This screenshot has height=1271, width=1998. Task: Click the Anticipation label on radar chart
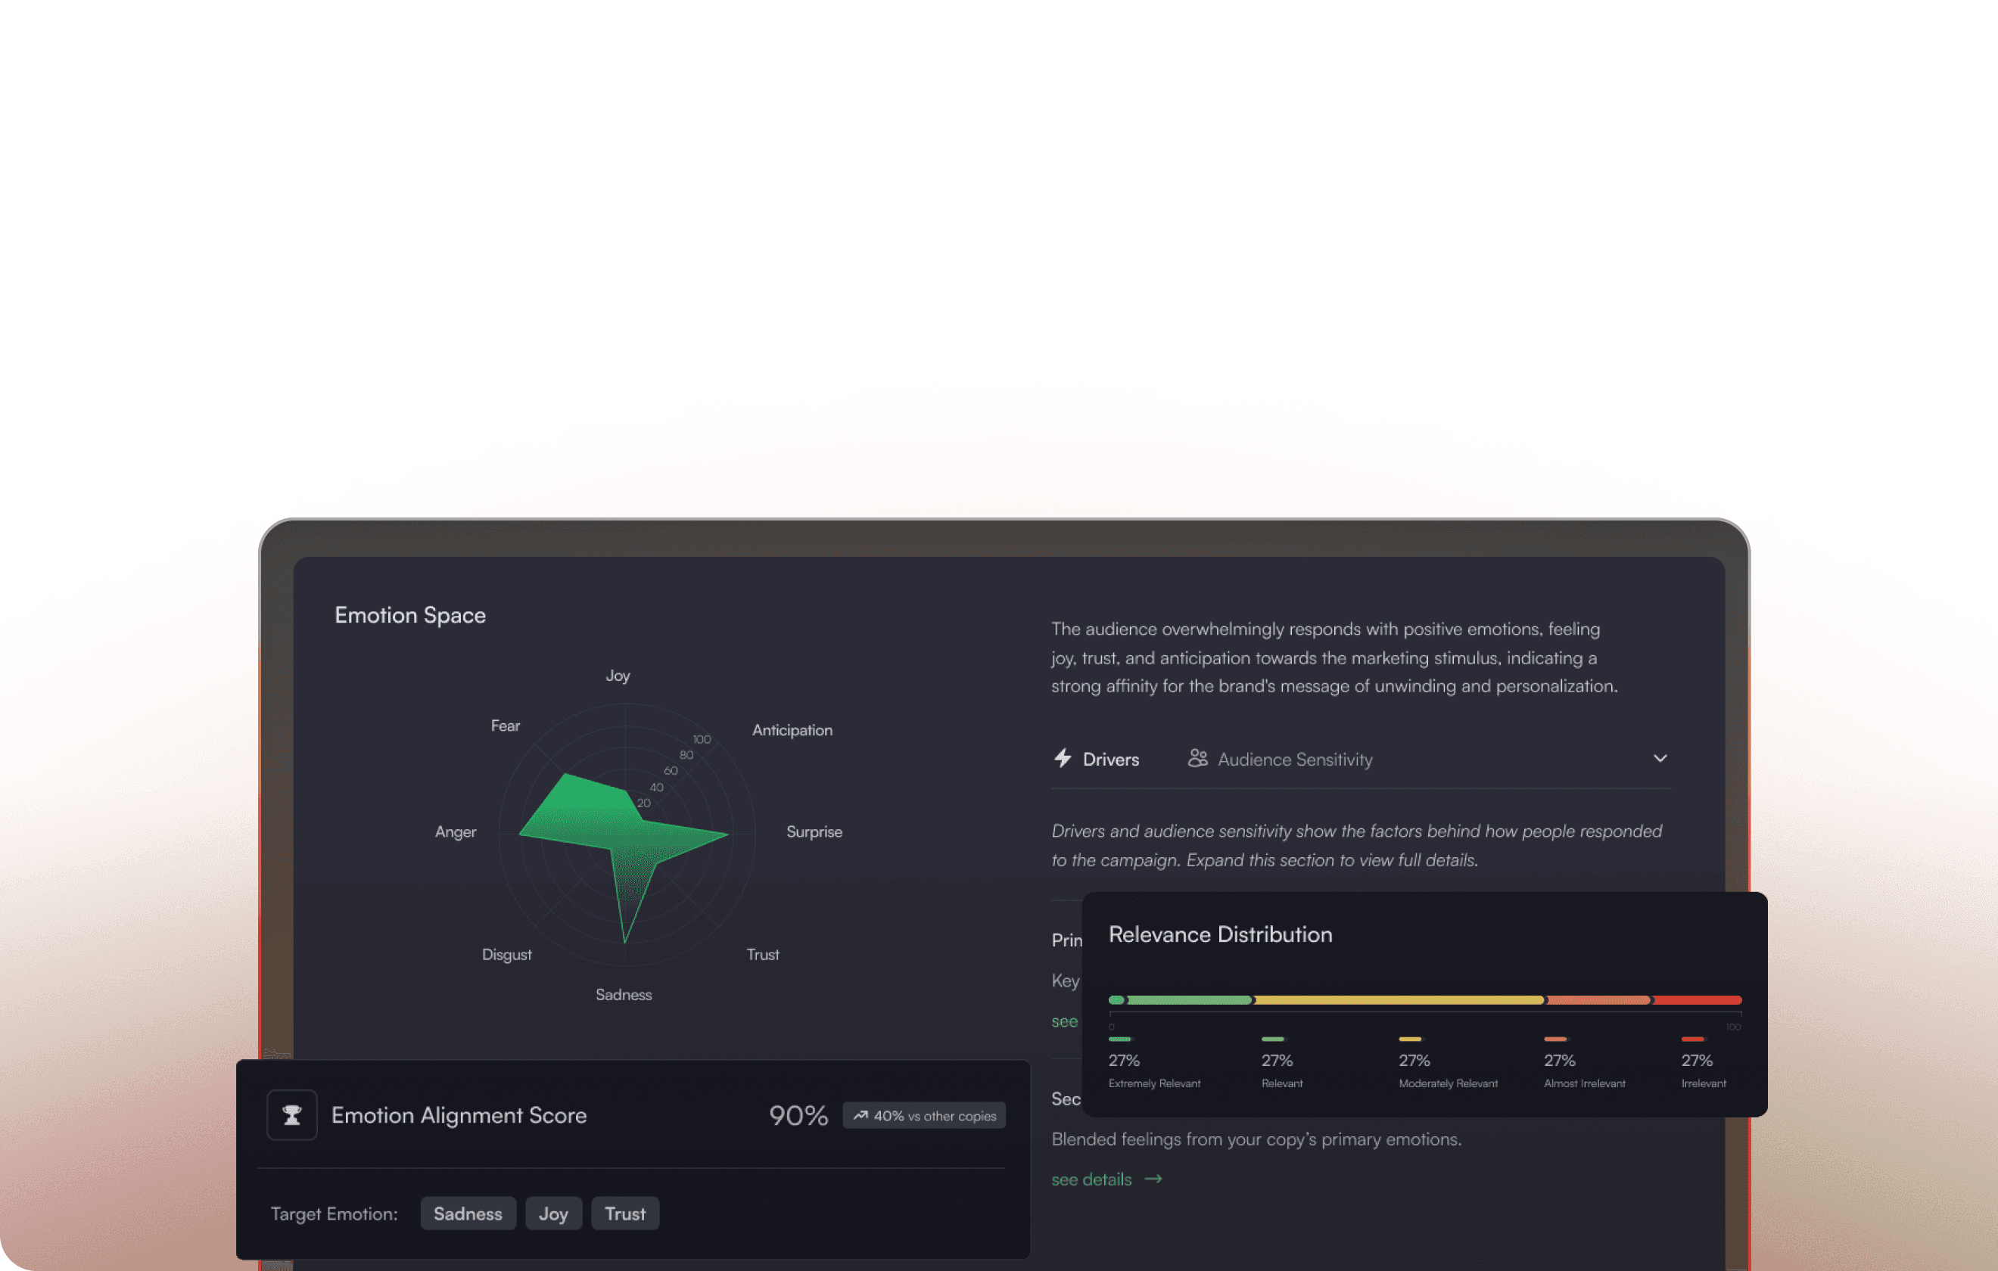click(x=792, y=730)
